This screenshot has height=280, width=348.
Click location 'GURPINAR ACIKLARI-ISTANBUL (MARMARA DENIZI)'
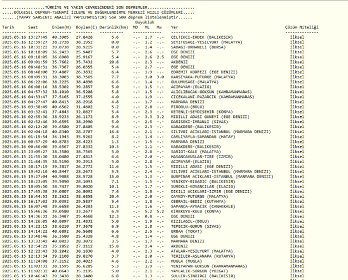click(222, 177)
